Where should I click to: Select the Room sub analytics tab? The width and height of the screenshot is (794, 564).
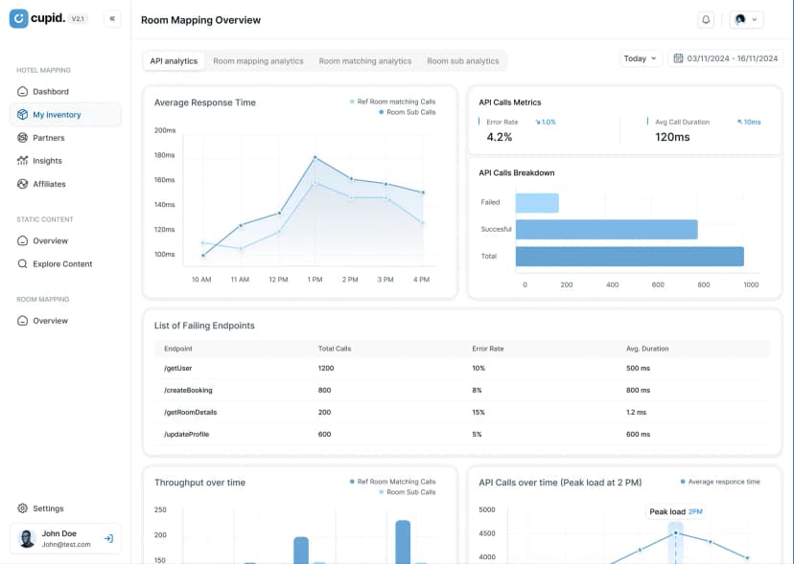(x=462, y=61)
